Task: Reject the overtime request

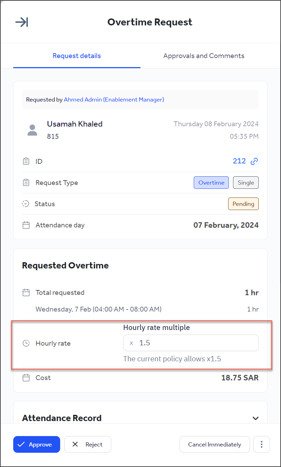Action: tap(88, 444)
